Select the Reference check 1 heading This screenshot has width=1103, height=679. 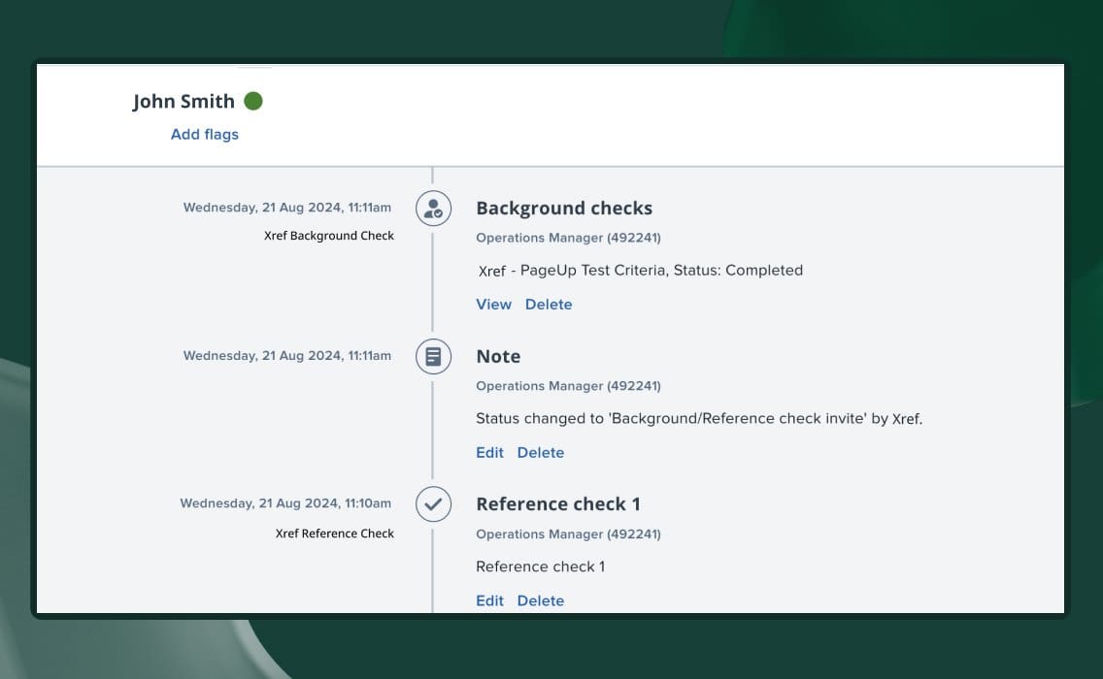(557, 504)
